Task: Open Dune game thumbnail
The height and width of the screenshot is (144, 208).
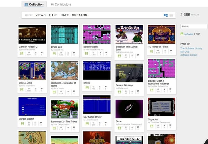Action: point(129,109)
